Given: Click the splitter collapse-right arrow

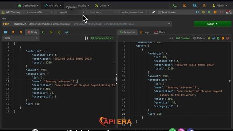Looking at the screenshot, I should (x=116, y=83).
